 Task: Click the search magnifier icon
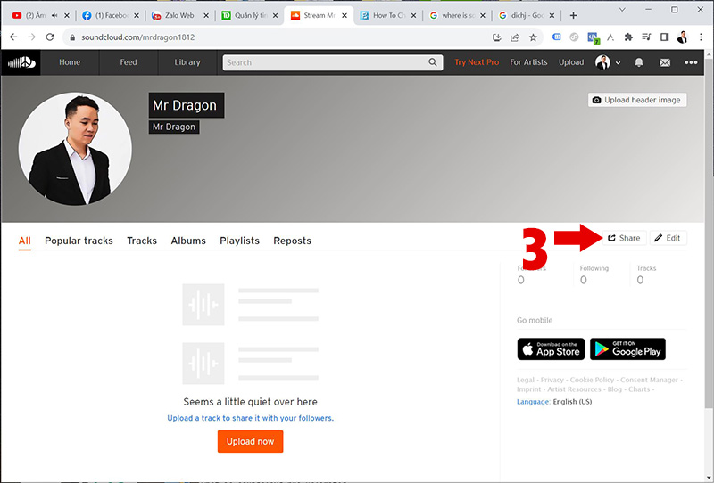click(x=434, y=62)
